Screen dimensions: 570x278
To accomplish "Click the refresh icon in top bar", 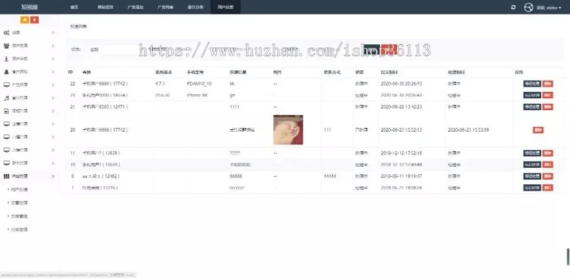I will (513, 7).
